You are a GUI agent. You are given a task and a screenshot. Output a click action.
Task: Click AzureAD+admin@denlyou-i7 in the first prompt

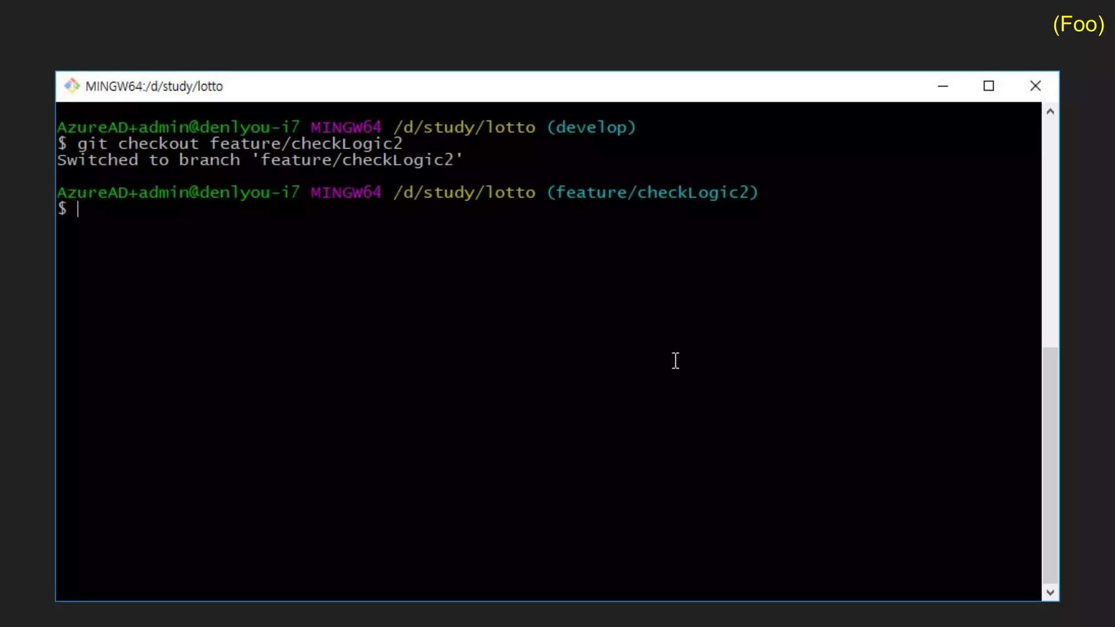point(178,127)
